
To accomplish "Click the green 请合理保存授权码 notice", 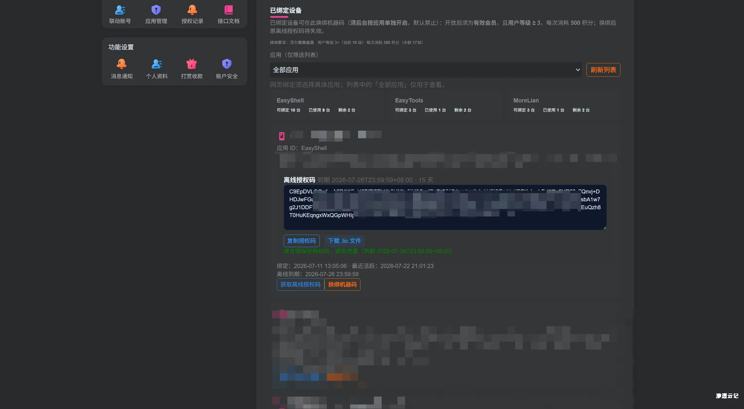I will click(x=368, y=251).
